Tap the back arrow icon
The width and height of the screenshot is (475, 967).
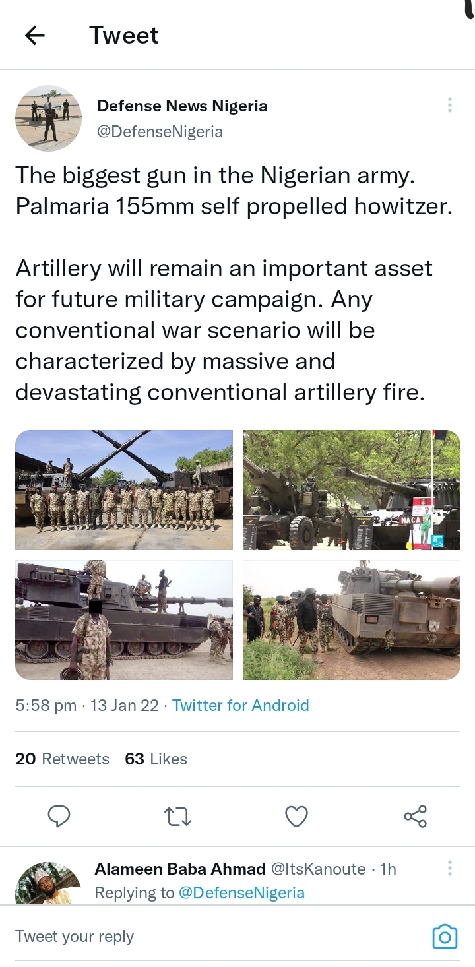[35, 36]
